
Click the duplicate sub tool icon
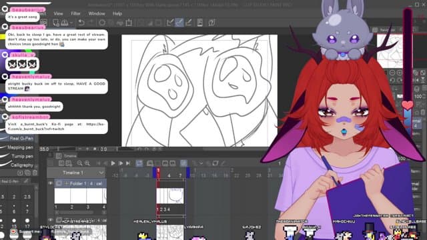pos(27,173)
